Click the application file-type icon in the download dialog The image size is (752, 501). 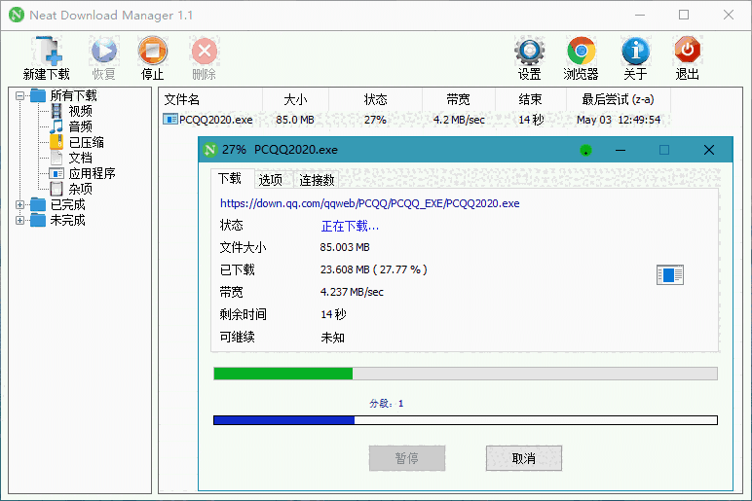[x=670, y=275]
